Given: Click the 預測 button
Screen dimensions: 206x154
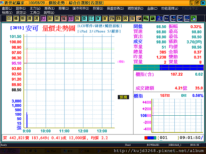Looking at the screenshot, I should [x=123, y=97].
